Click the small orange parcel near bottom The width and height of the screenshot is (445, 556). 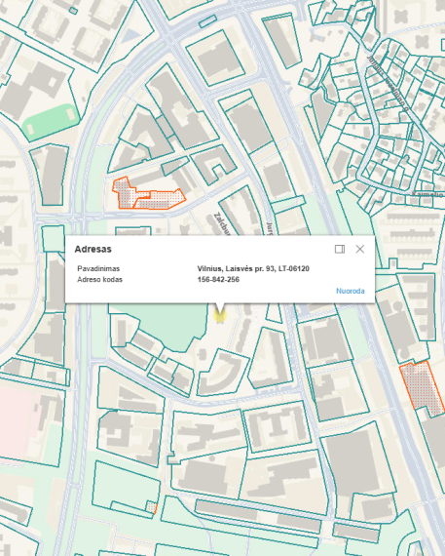[x=152, y=507]
